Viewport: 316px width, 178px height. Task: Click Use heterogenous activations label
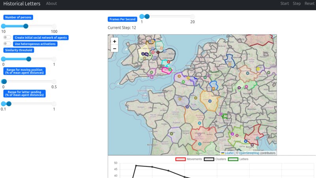[35, 44]
